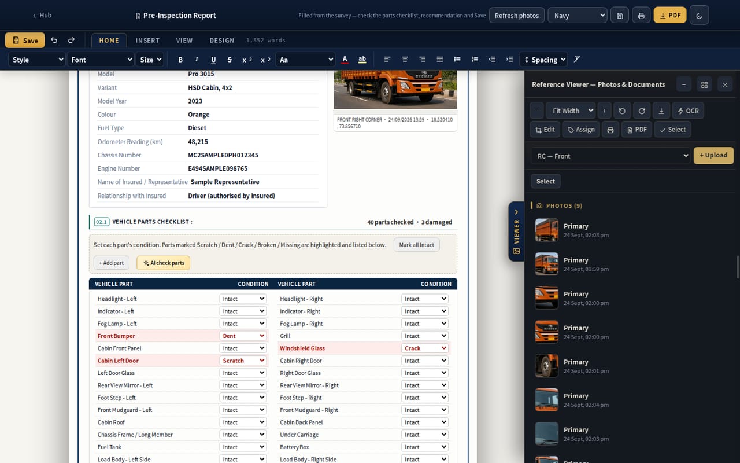
Task: Open the text highlight color picker
Action: tap(362, 60)
